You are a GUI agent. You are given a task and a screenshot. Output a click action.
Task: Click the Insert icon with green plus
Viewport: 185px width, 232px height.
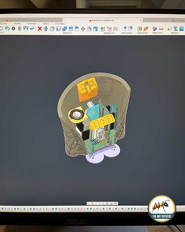tap(175, 29)
